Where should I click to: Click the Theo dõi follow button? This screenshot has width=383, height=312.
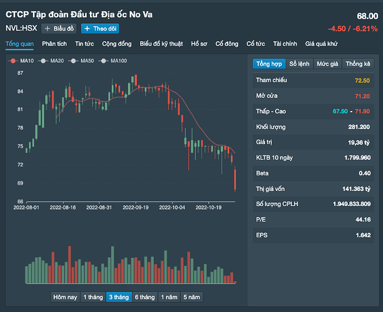[x=100, y=29]
